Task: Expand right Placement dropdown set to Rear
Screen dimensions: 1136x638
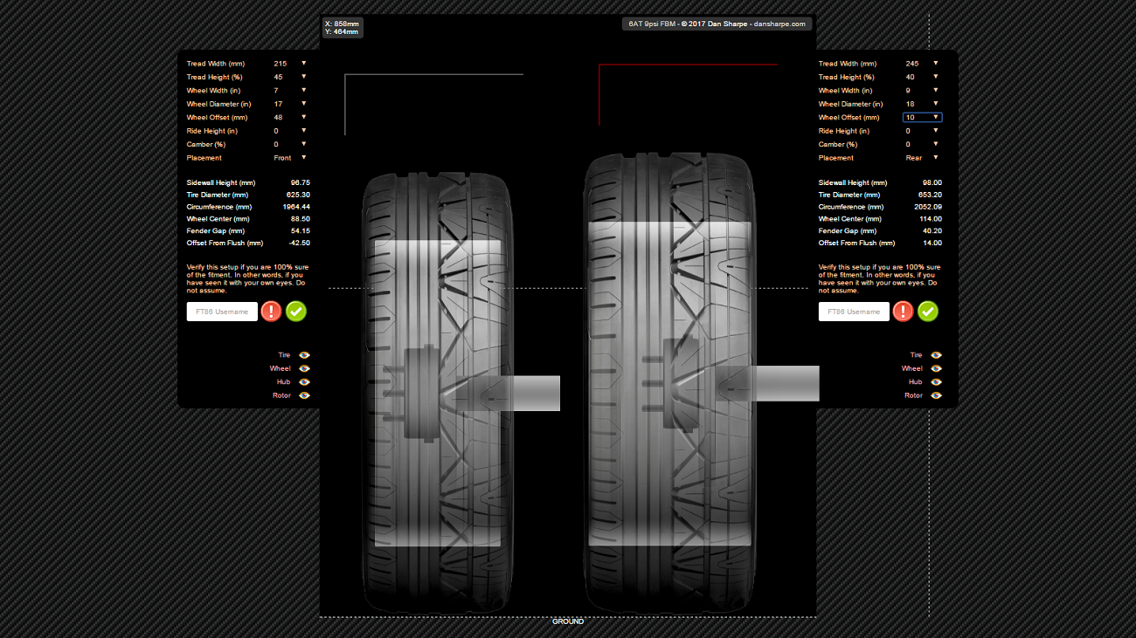Action: 922,158
